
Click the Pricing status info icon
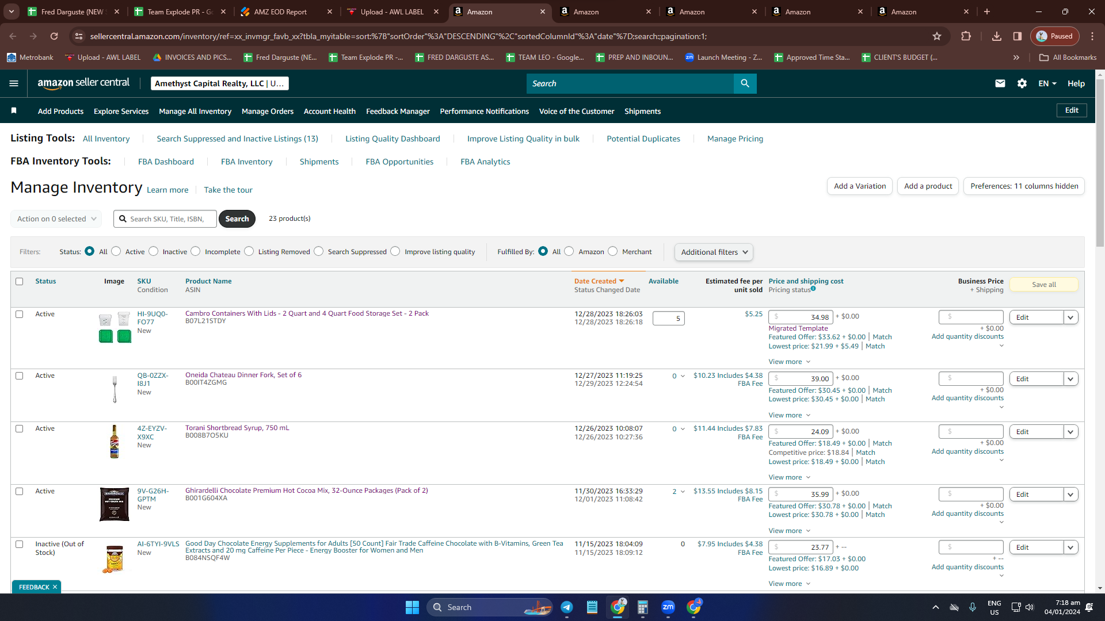813,289
